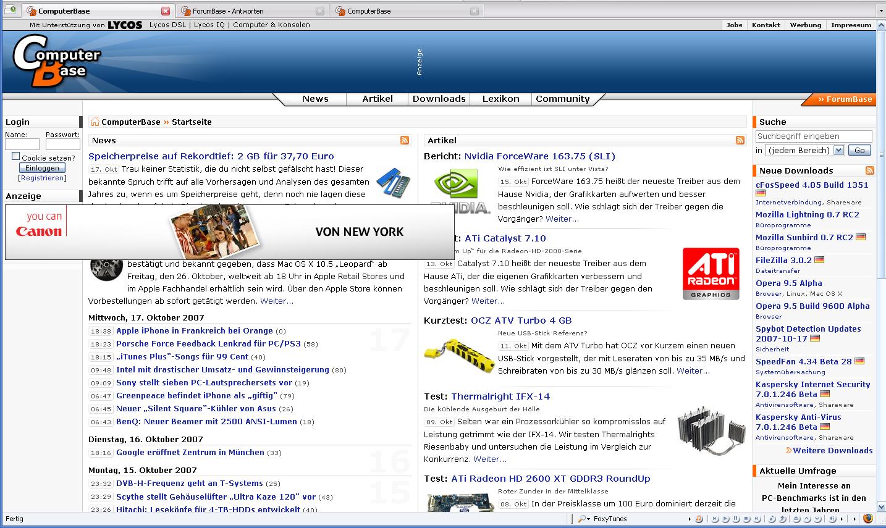Click the FoxyTunes search magnifier icon
Screen dimensions: 886x528
(x=581, y=519)
